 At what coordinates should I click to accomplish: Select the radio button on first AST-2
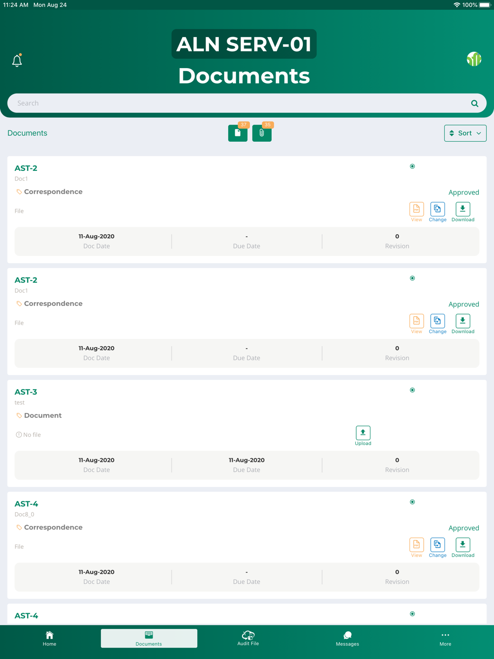412,166
